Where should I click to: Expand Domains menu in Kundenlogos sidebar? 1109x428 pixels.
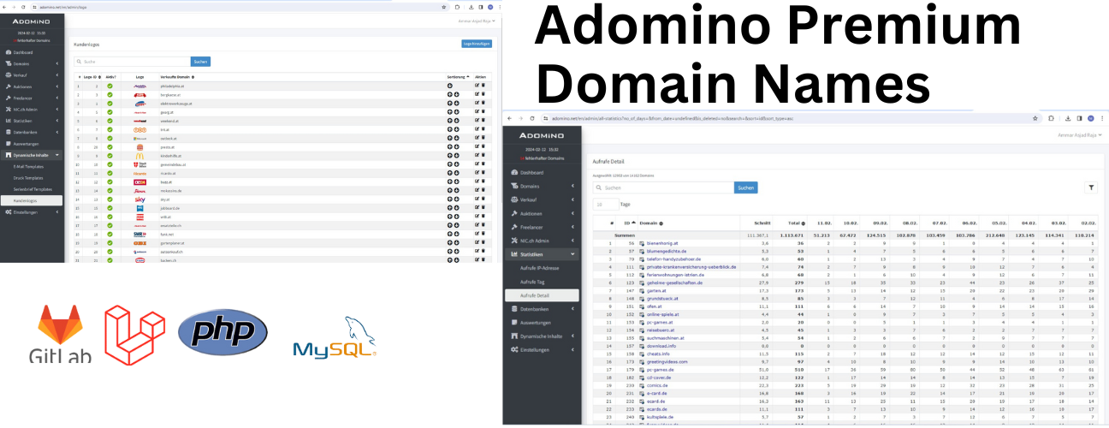33,63
